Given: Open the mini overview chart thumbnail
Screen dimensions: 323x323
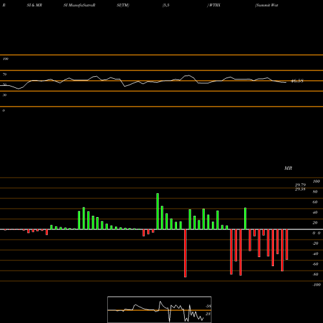Looking at the screenshot, I should [160, 309].
